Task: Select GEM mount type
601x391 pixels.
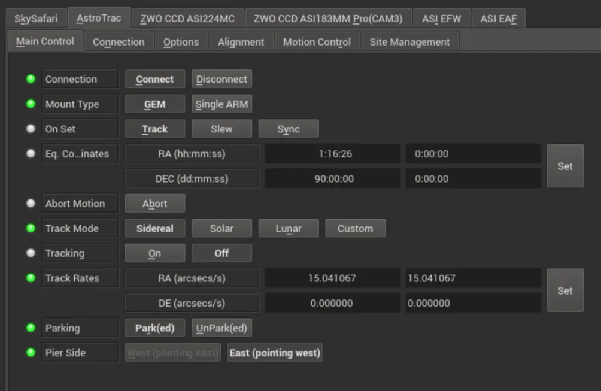Action: (x=155, y=104)
